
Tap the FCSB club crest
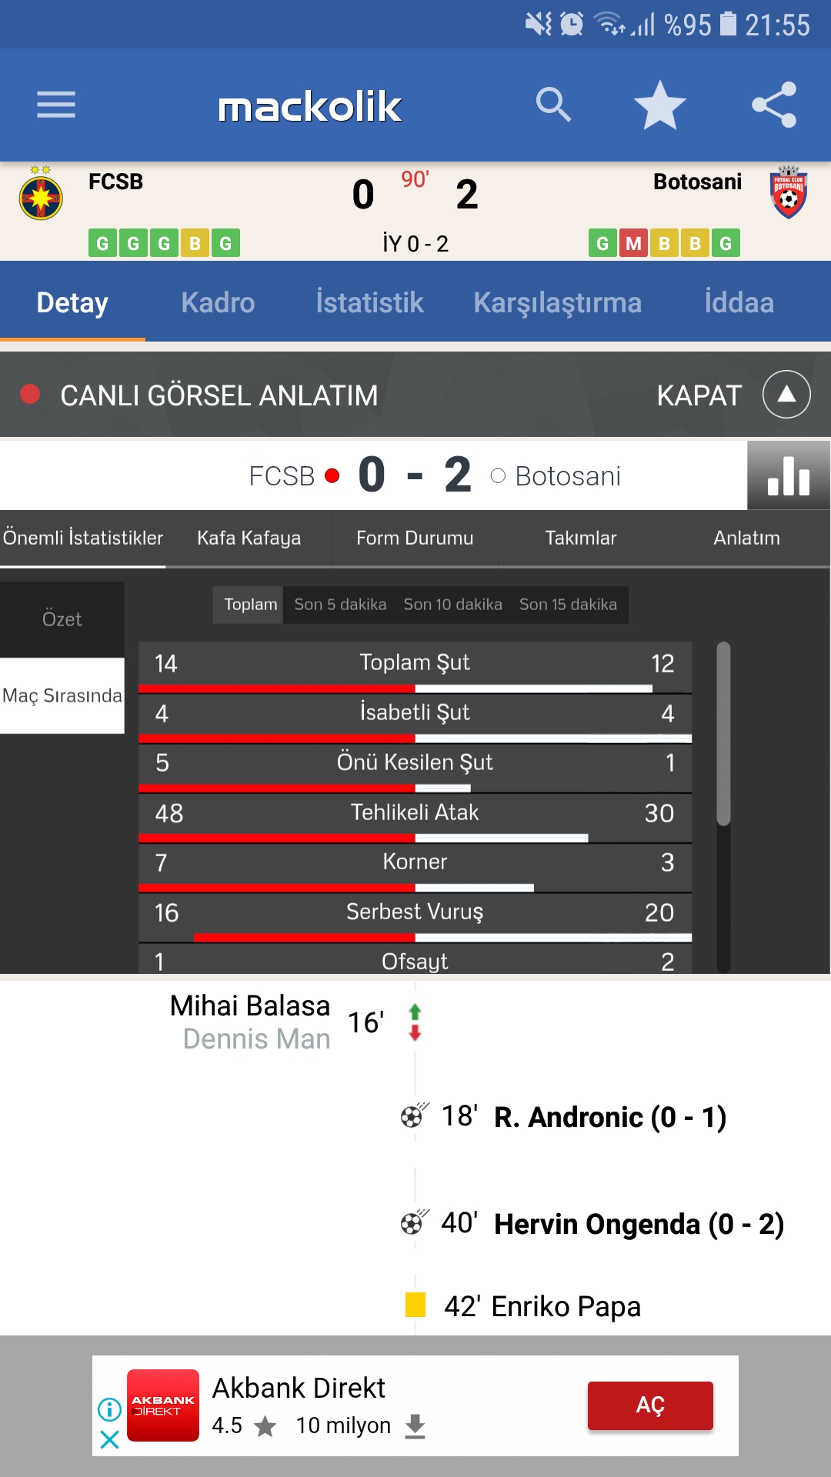click(41, 194)
